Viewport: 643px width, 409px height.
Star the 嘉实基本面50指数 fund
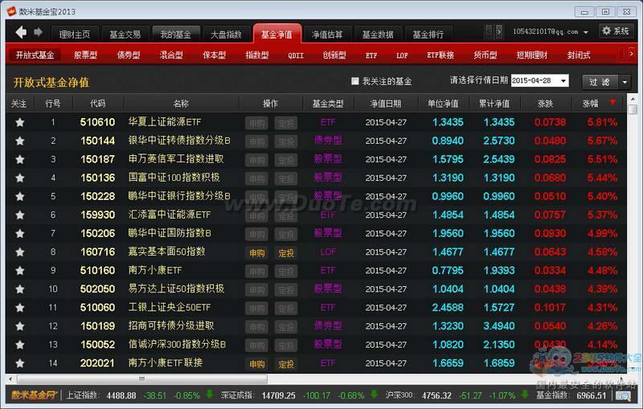pos(19,252)
